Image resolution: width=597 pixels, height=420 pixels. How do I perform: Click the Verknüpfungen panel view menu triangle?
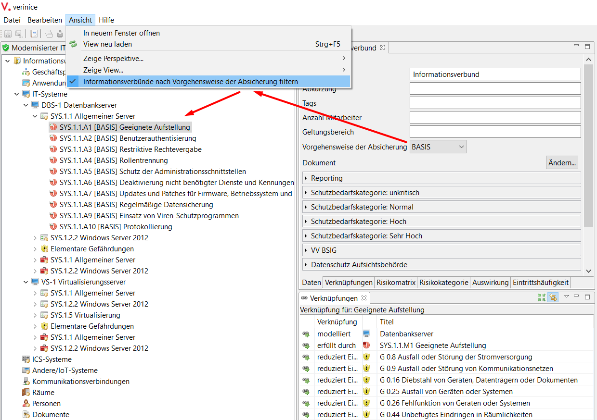566,296
